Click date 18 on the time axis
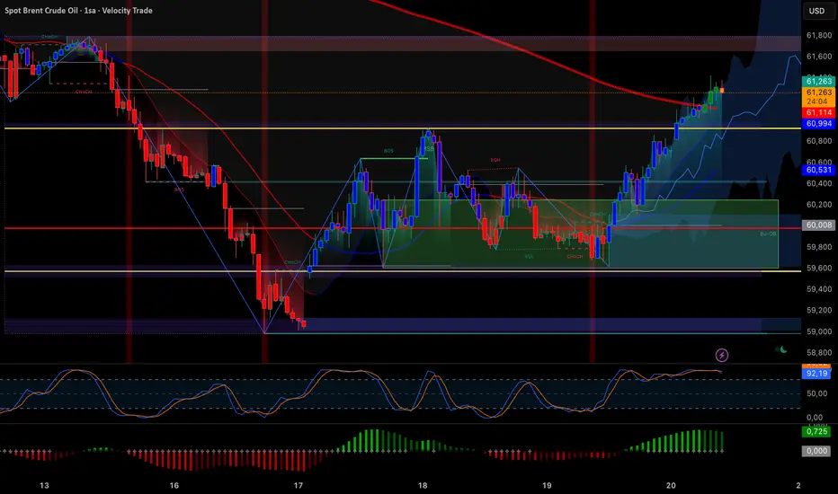 [x=423, y=485]
